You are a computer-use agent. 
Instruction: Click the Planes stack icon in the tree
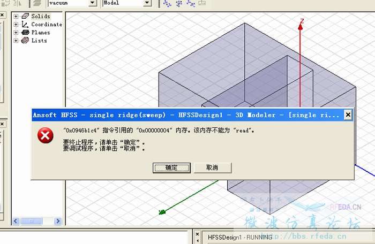pos(25,32)
